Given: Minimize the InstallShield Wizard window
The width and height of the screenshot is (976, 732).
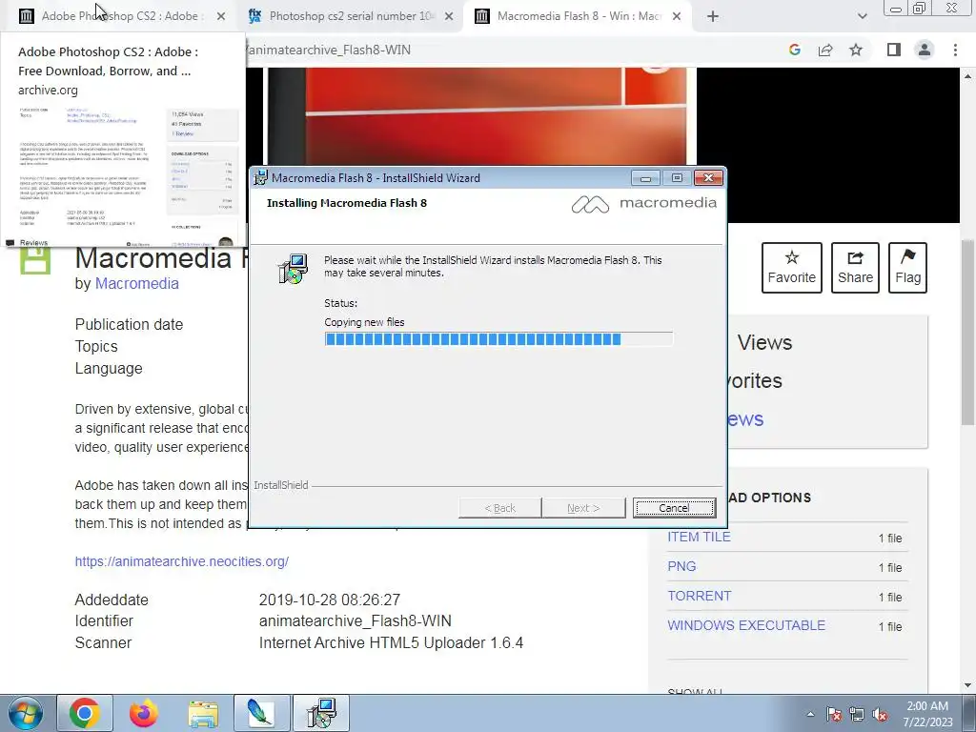Looking at the screenshot, I should 645,178.
